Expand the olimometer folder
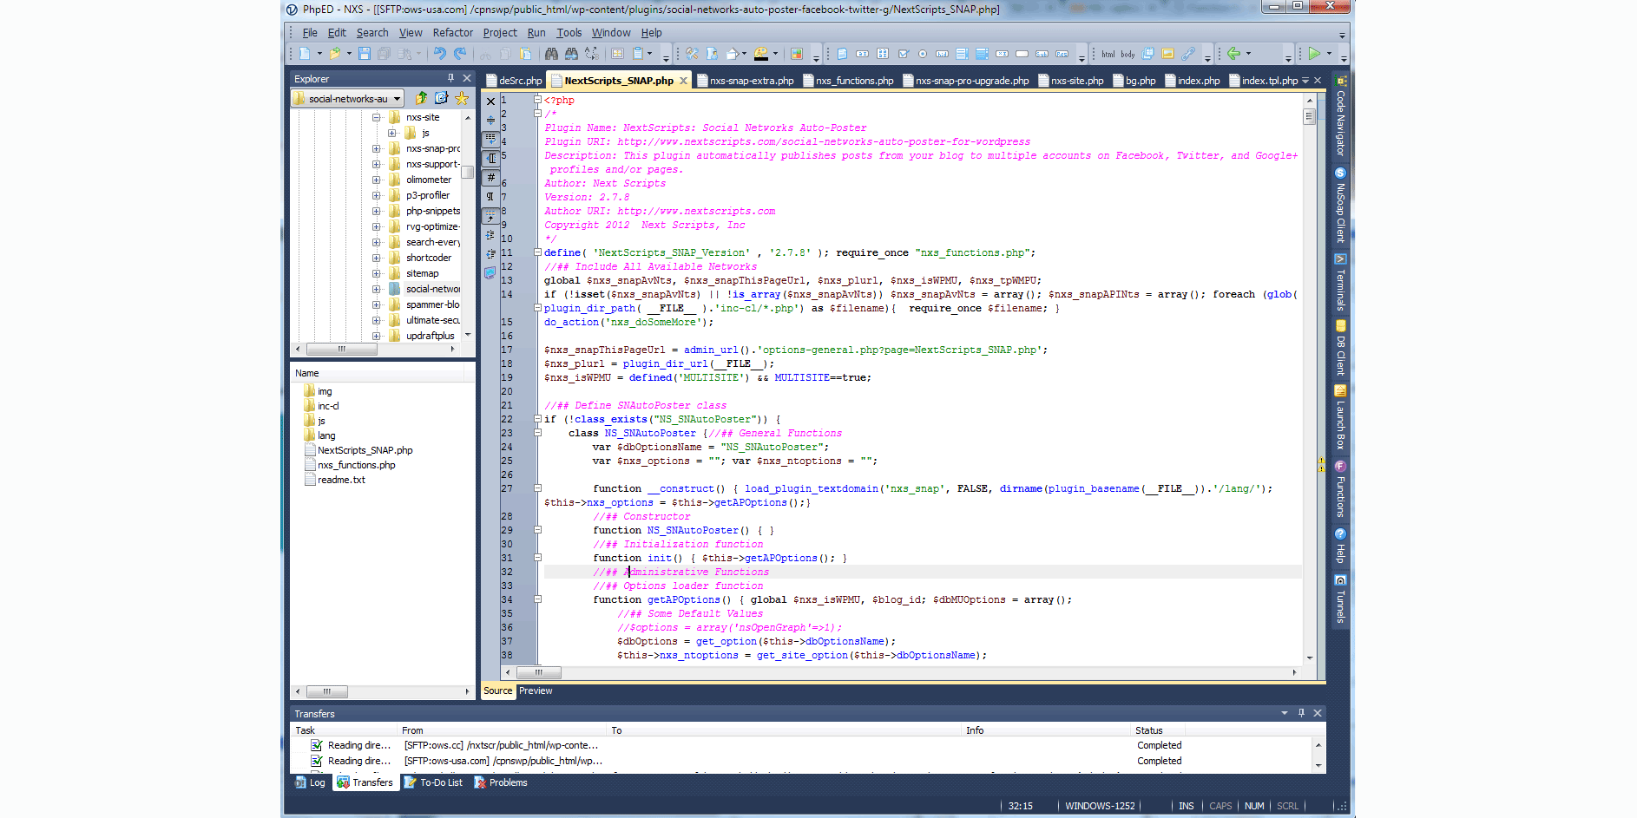Viewport: 1637px width, 818px height. click(377, 180)
